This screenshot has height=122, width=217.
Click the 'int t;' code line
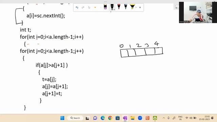(x=25, y=30)
